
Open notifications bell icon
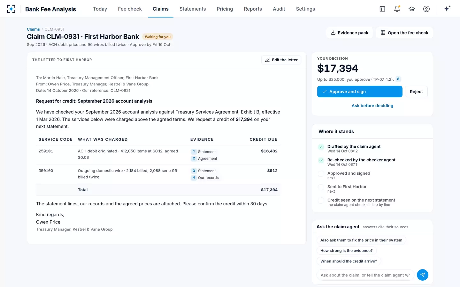click(x=397, y=9)
